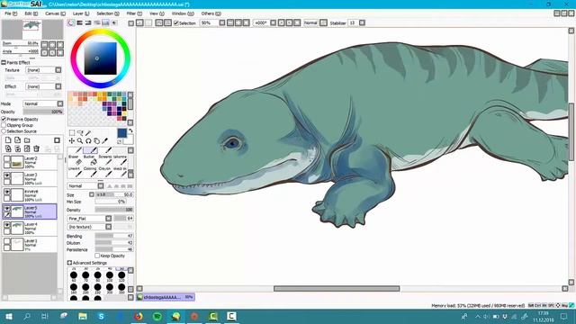Viewport: 576px width, 324px height.
Task: Open the Canvas menu
Action: [55, 13]
